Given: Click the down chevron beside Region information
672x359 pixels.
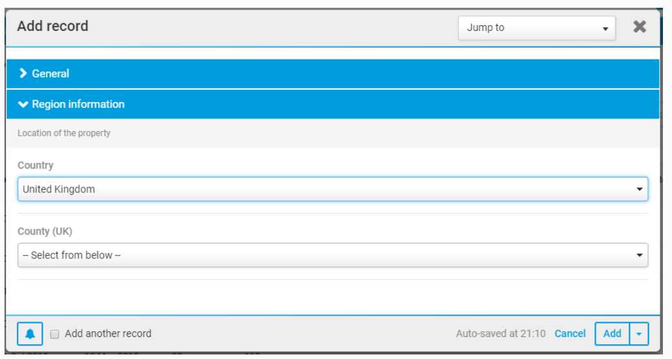Looking at the screenshot, I should tap(24, 104).
